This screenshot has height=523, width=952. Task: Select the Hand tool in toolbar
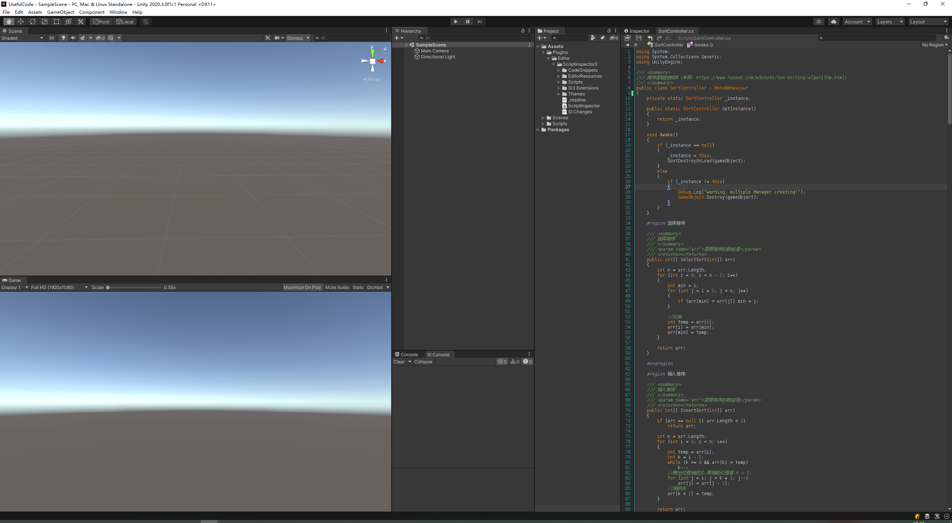coord(9,22)
